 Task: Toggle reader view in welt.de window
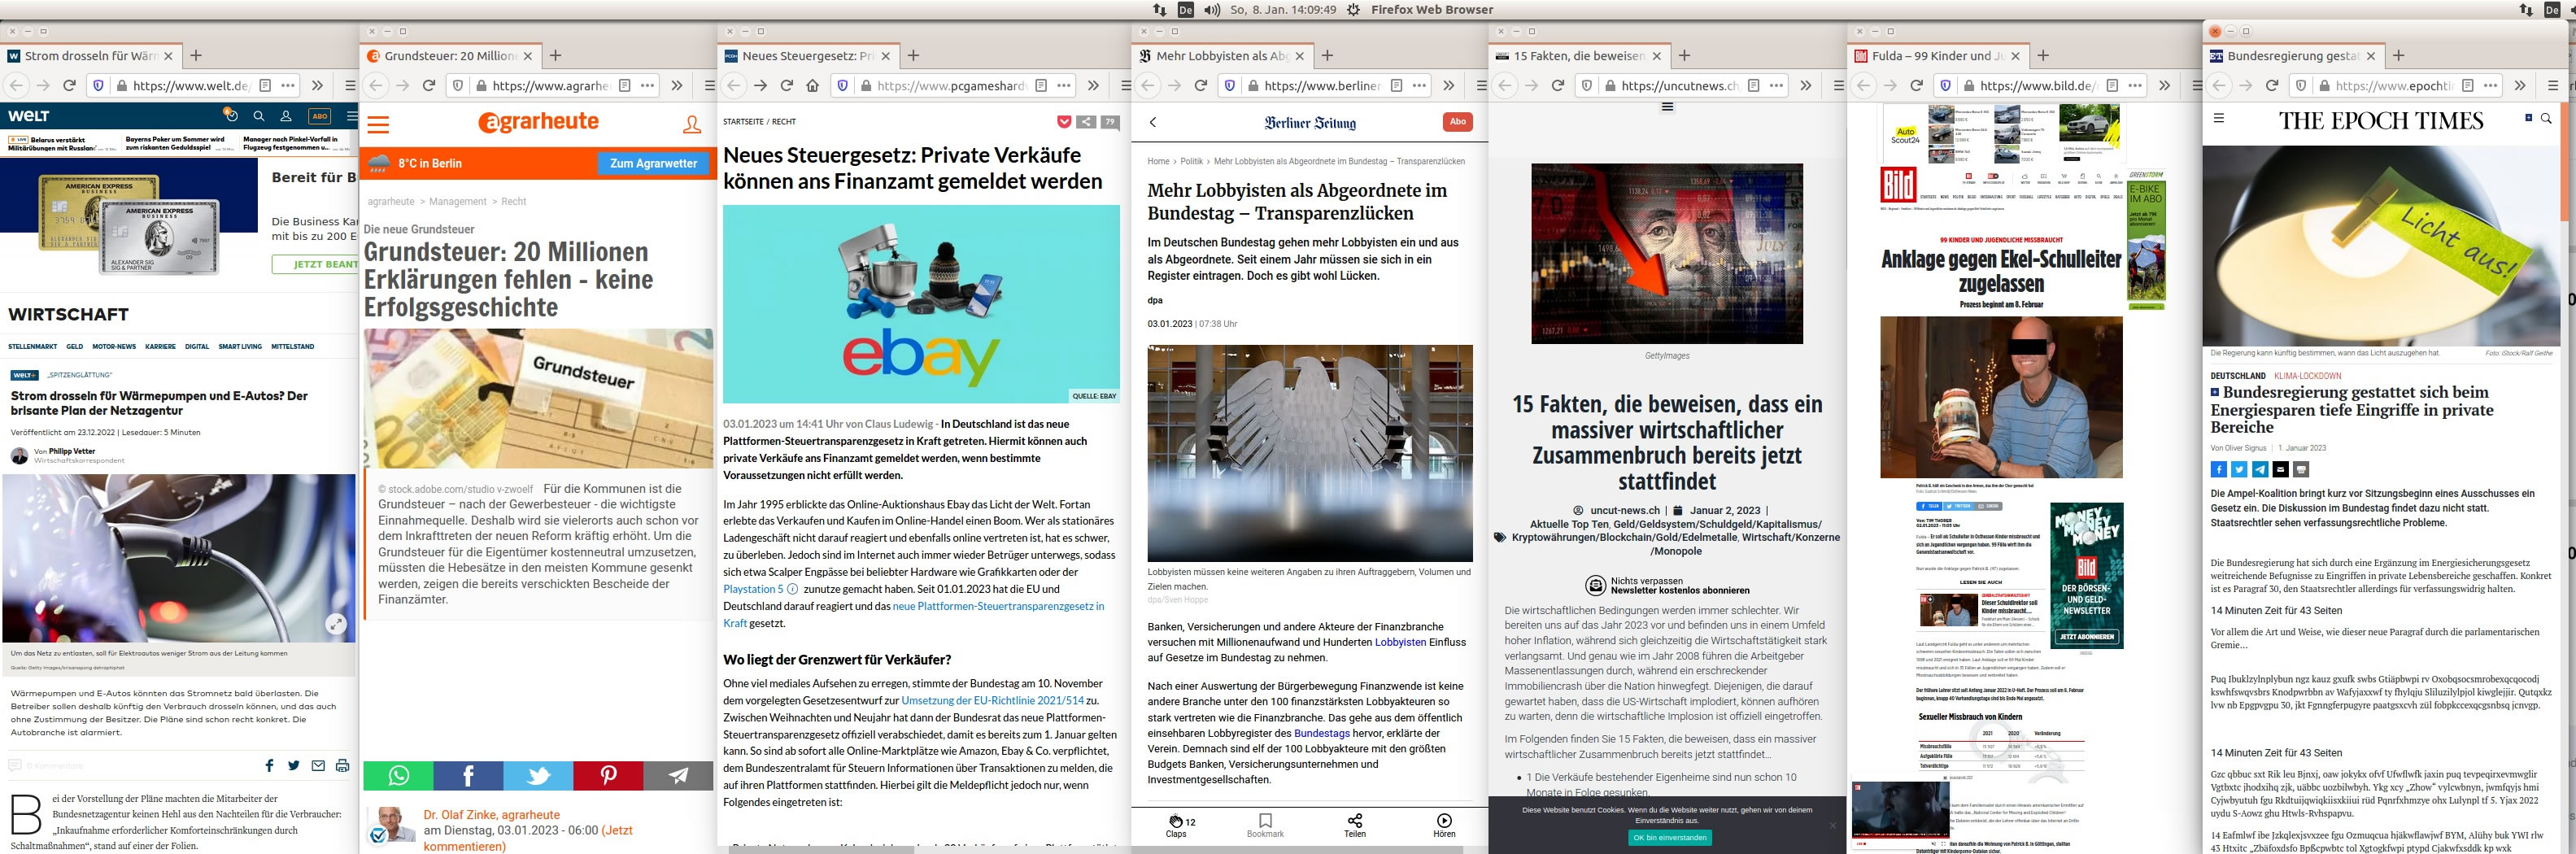[x=265, y=85]
